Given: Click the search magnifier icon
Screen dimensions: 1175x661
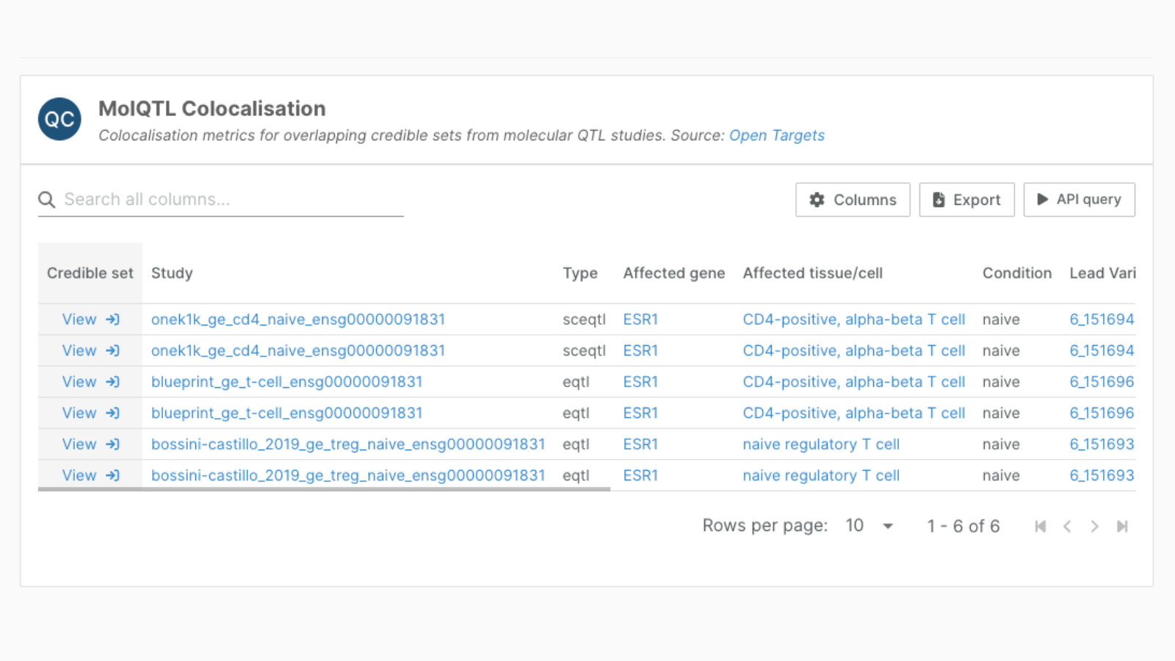Looking at the screenshot, I should pos(47,200).
